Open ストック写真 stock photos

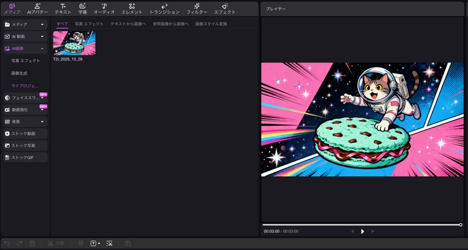click(x=25, y=145)
